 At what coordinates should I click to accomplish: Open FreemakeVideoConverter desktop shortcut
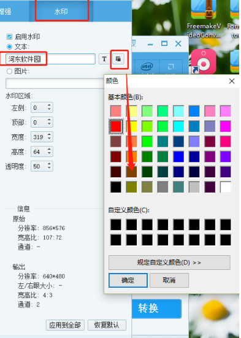pos(204,19)
